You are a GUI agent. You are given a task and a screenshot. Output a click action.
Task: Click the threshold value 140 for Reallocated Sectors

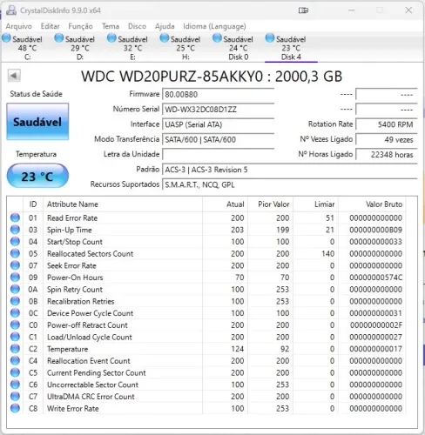328,254
